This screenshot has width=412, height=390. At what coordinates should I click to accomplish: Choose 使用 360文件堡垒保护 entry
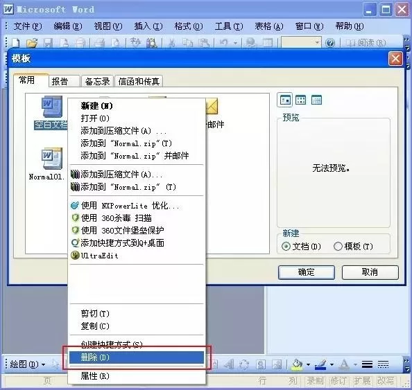[137, 231]
